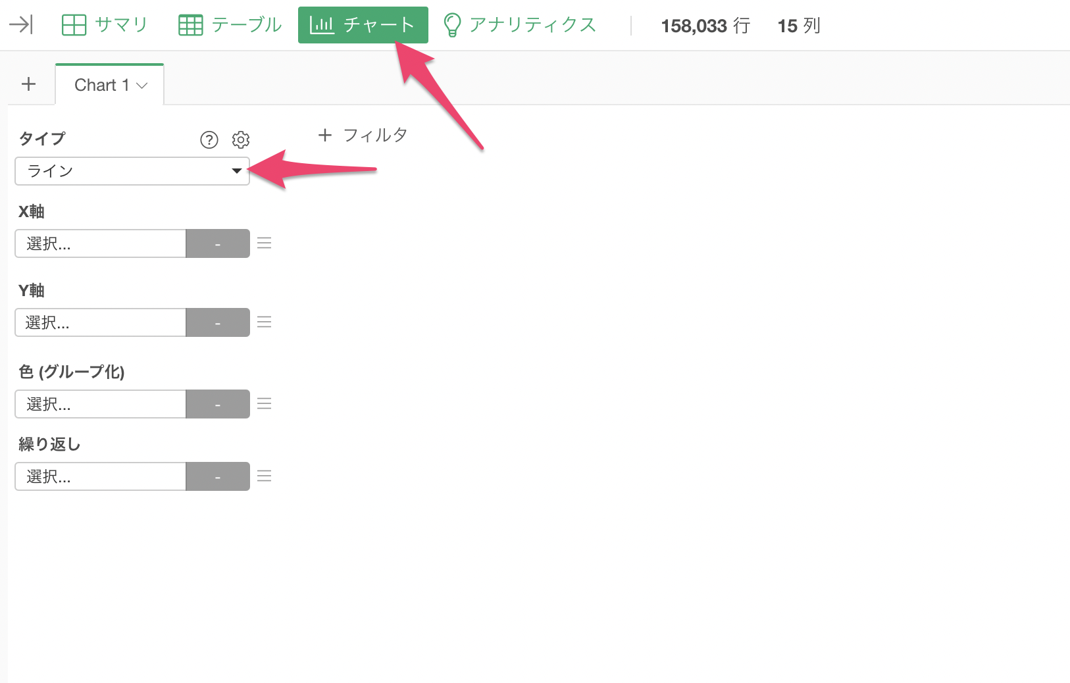This screenshot has width=1070, height=683.
Task: Open the 繰り返し row menu icon
Action: (x=264, y=476)
